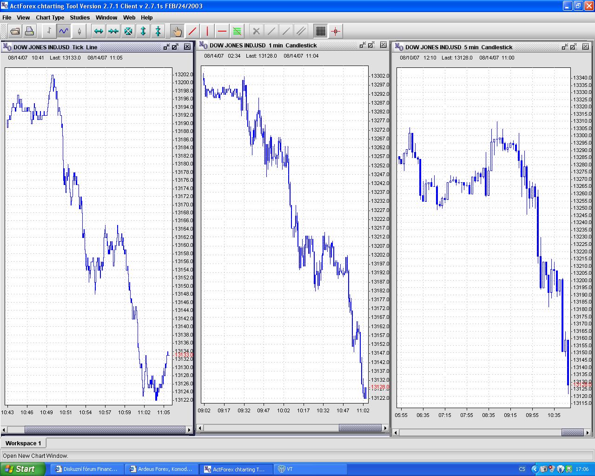This screenshot has height=476, width=595.
Task: Click the 5 min Candlestick window icon
Action: (x=399, y=47)
